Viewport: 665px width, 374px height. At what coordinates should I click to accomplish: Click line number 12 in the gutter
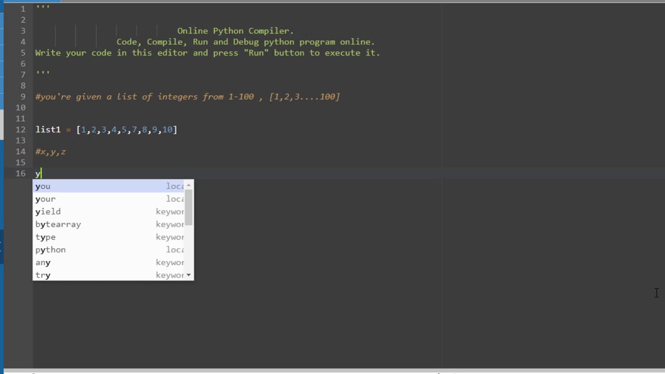pyautogui.click(x=20, y=129)
